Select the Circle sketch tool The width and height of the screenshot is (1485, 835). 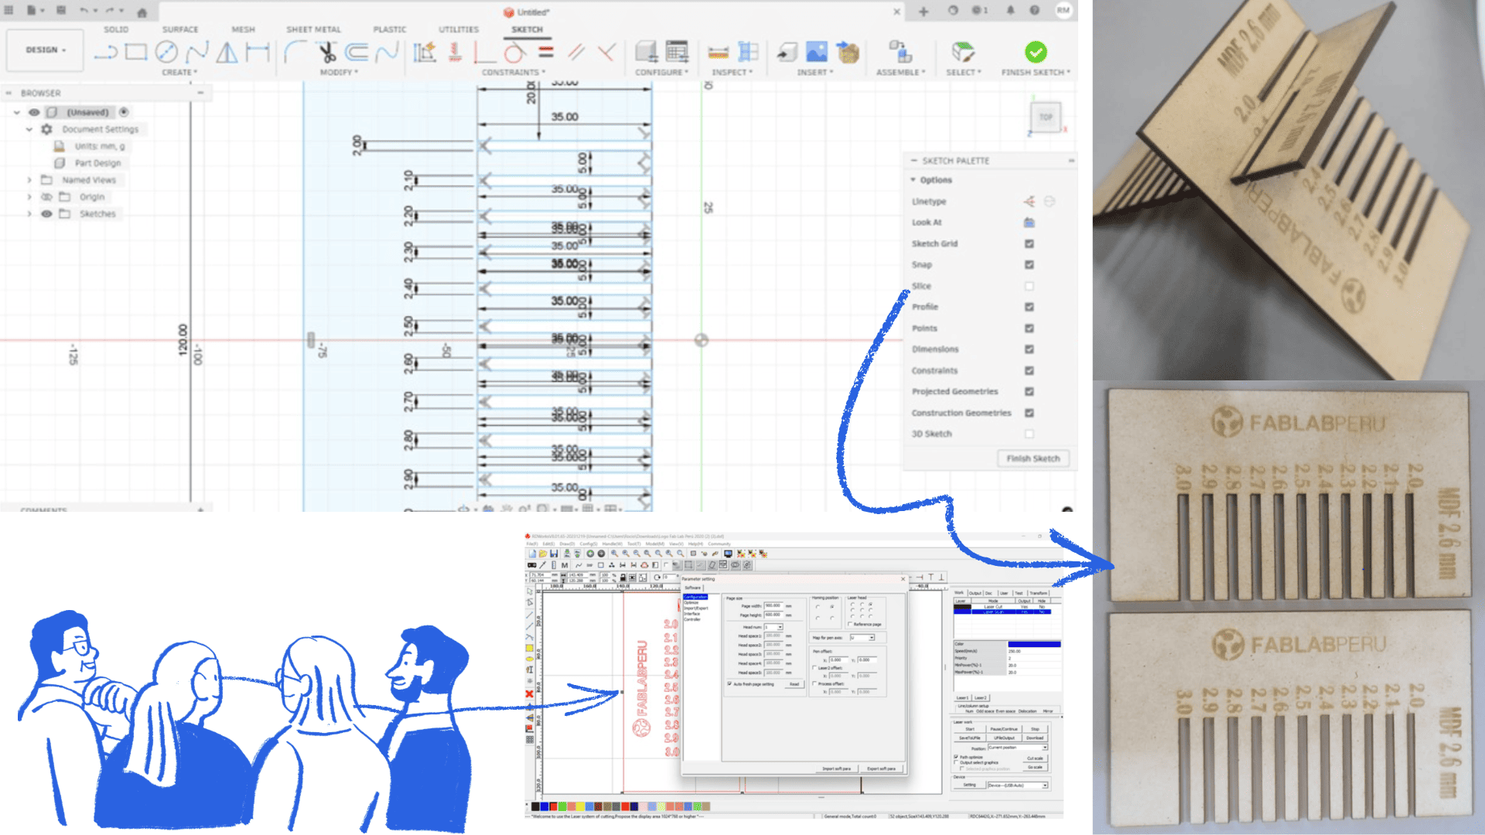[166, 52]
